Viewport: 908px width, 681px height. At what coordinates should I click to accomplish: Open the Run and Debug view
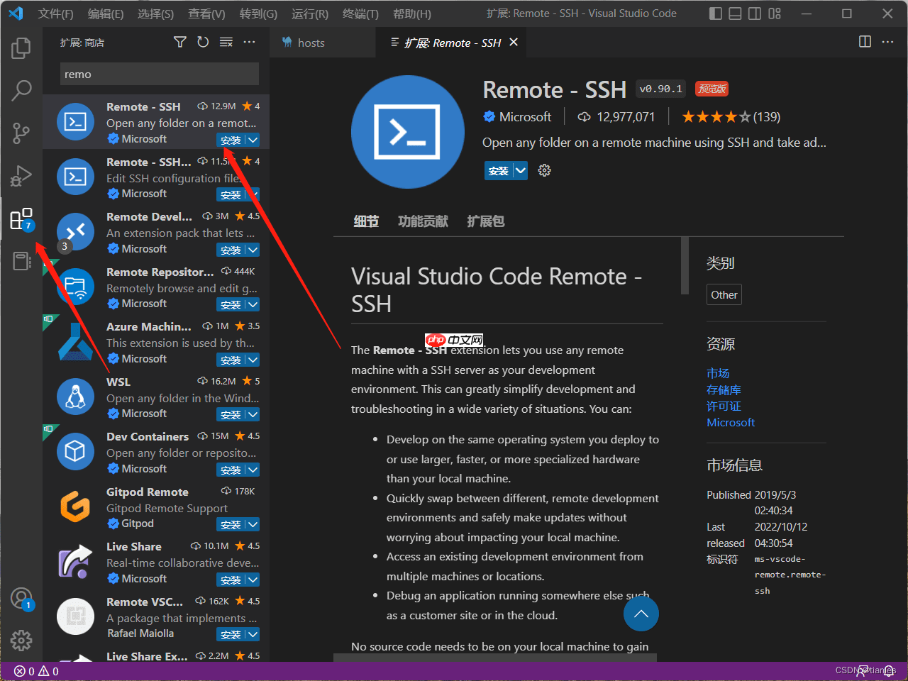21,175
